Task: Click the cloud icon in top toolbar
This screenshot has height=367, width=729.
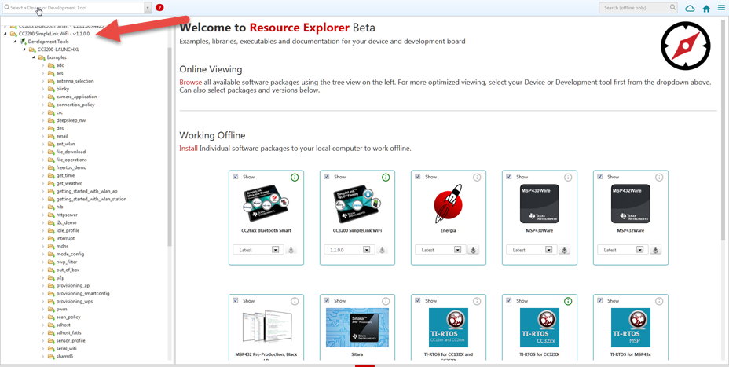Action: click(x=691, y=9)
